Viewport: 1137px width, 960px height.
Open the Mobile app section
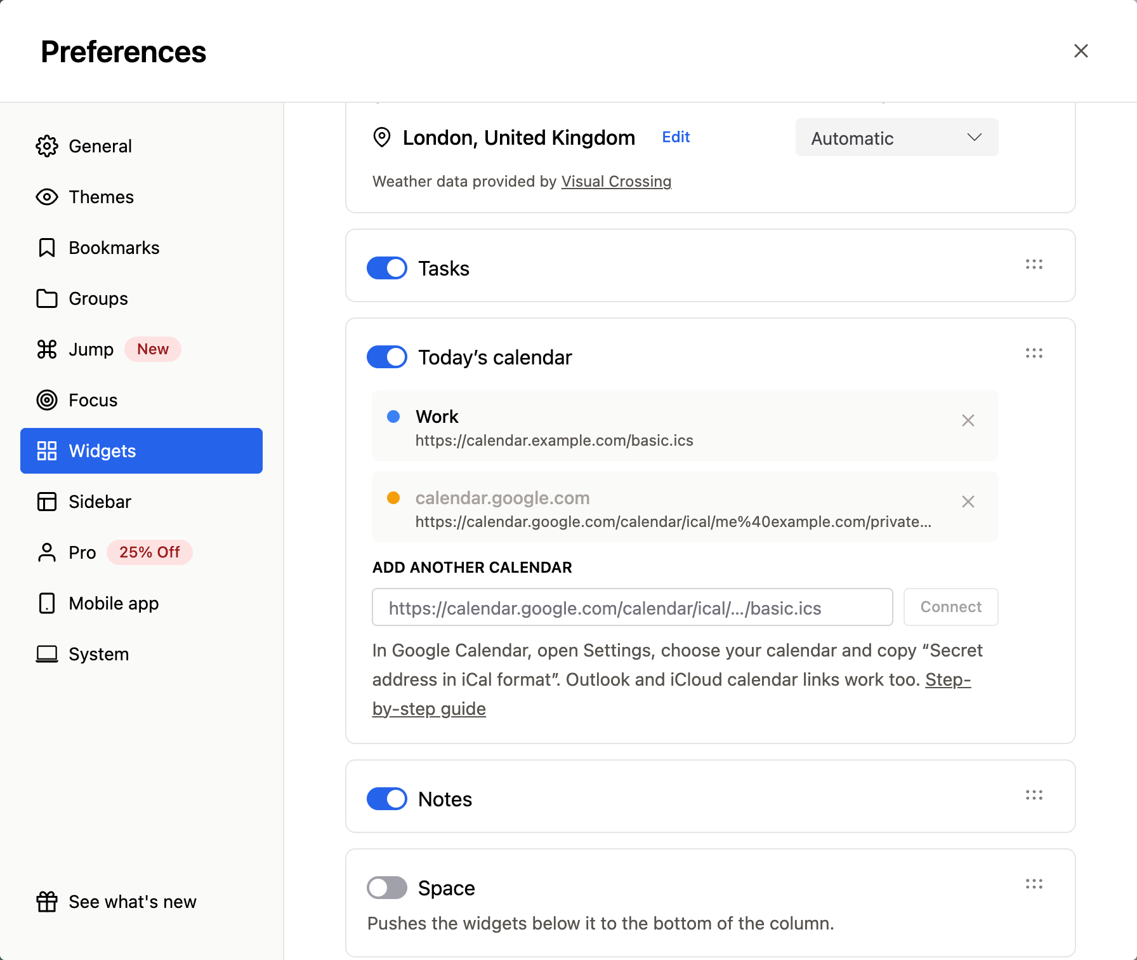click(141, 603)
